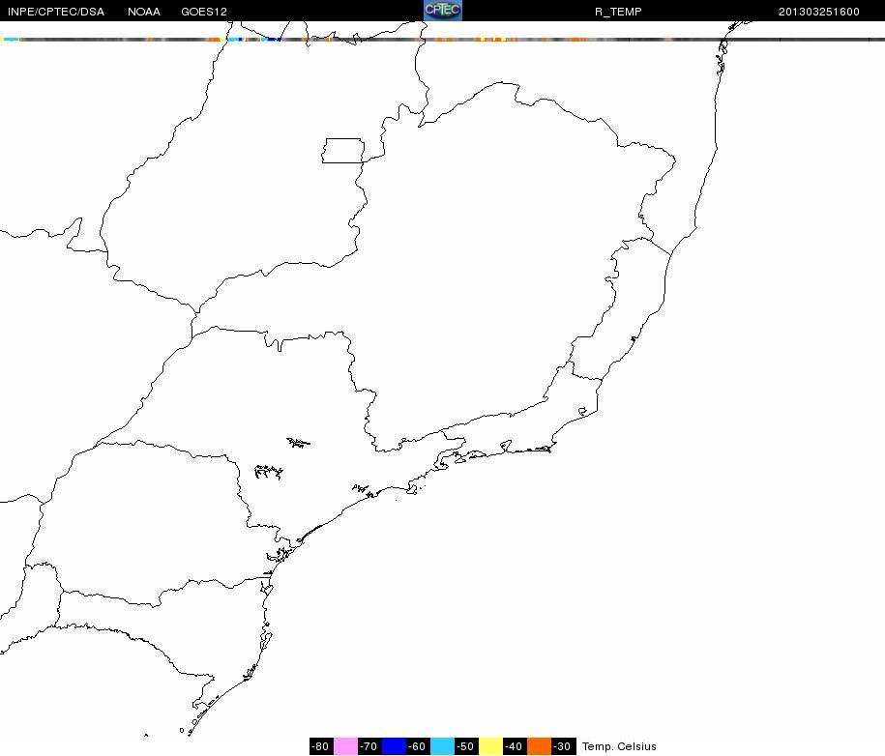
Task: Click the yellow legend color swatch
Action: tap(490, 745)
